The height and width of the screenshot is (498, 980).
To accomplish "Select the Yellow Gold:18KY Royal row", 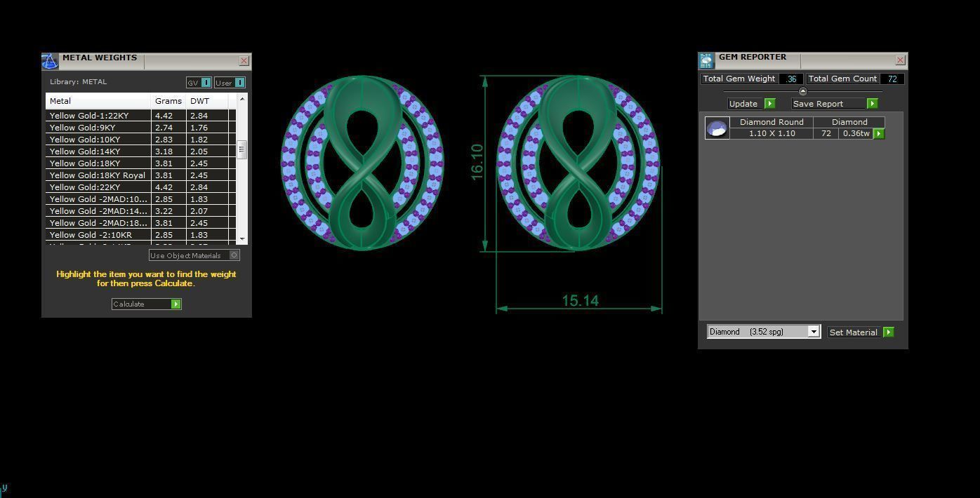I will (140, 175).
